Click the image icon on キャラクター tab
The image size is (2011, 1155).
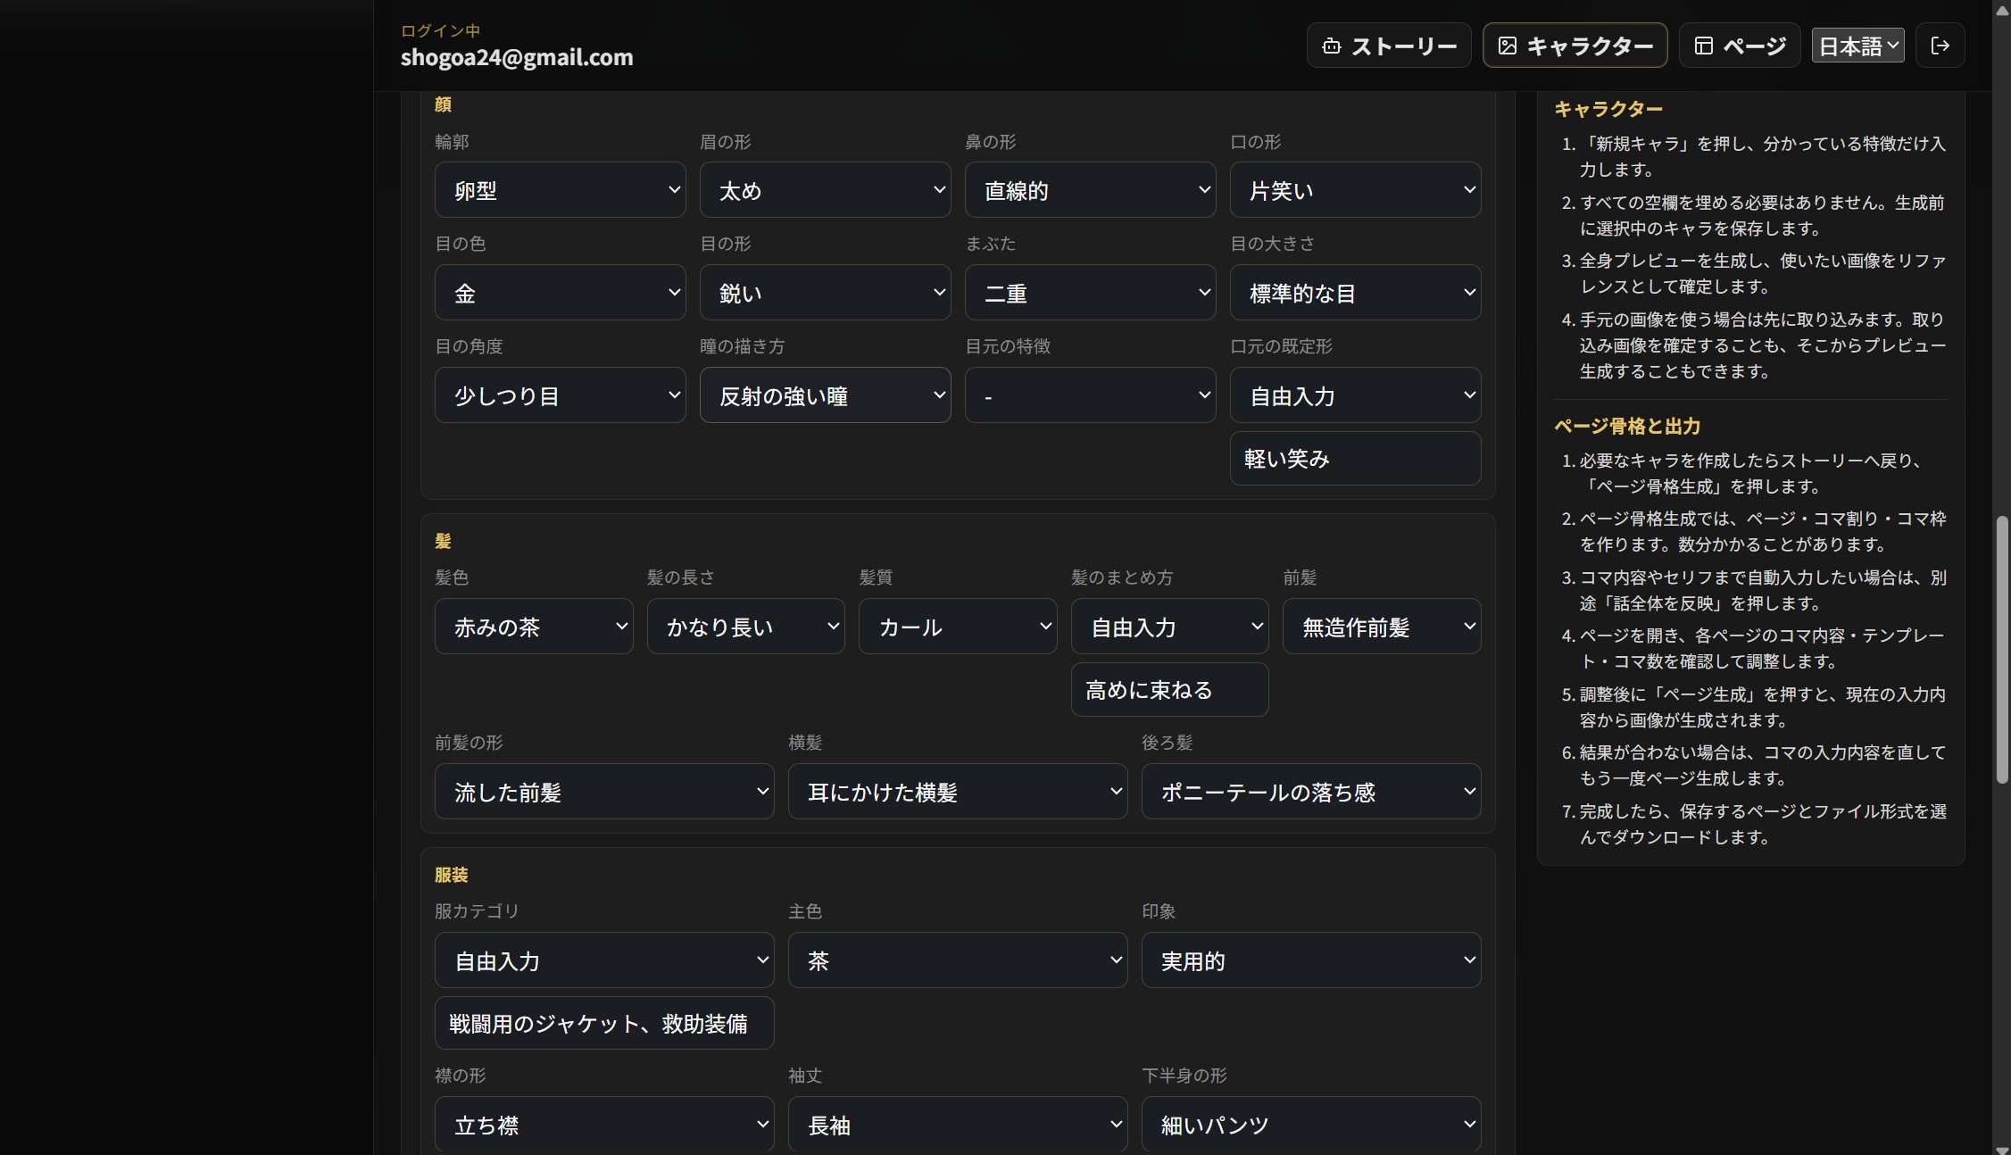1507,46
